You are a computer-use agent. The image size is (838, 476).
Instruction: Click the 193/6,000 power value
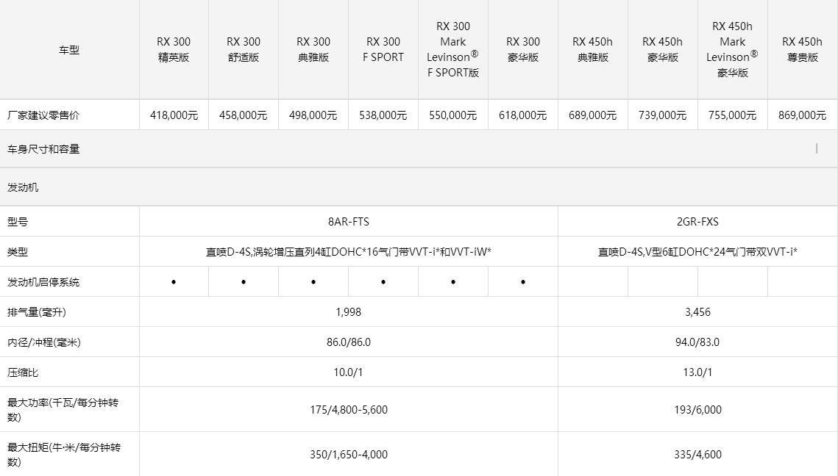pyautogui.click(x=697, y=410)
